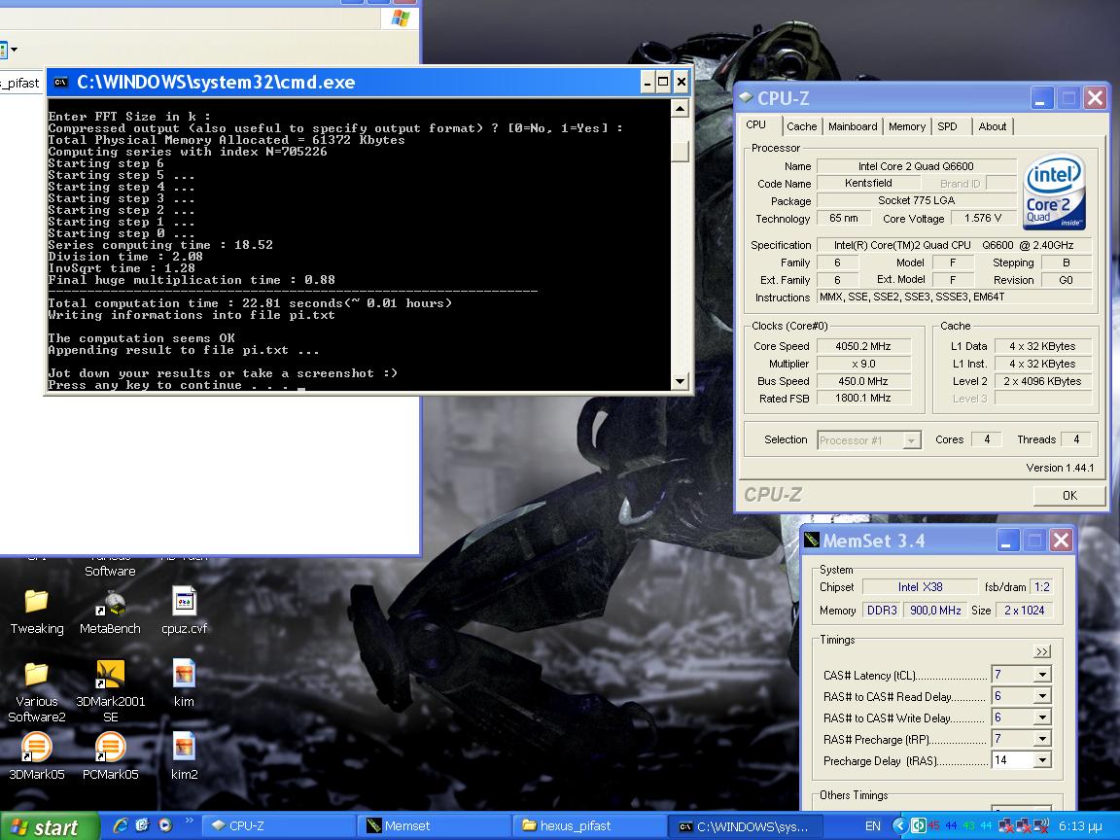Open the Processor #1 selection dropdown
This screenshot has height=840, width=1120.
click(911, 440)
